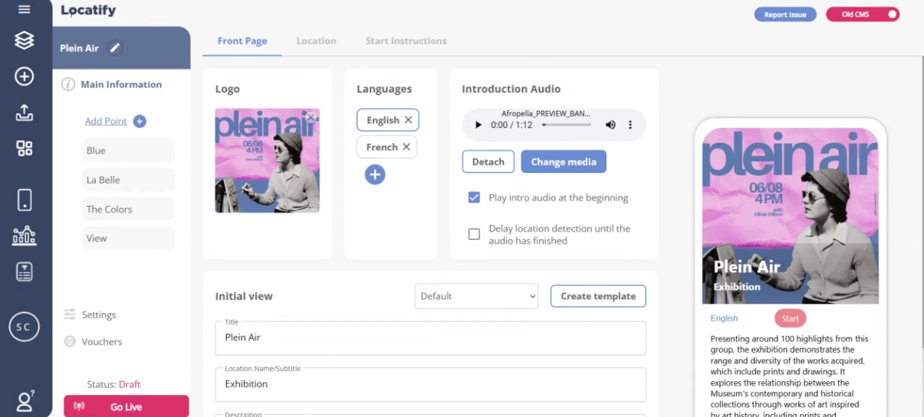924x417 pixels.
Task: Click the Create template button
Action: click(598, 296)
